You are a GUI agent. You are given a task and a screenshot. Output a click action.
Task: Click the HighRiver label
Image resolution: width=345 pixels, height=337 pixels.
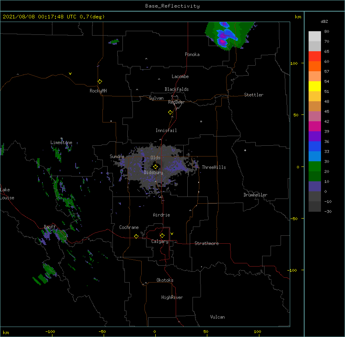172,297
